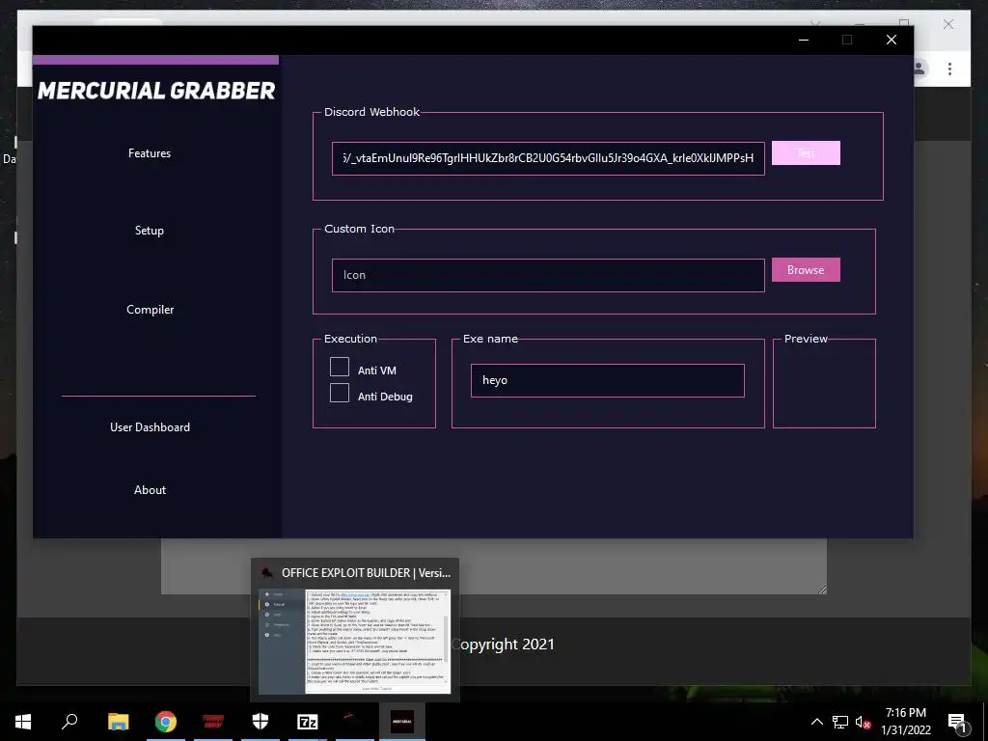
Task: Click the Office Exploit Builder preview thumbnail
Action: pos(355,642)
